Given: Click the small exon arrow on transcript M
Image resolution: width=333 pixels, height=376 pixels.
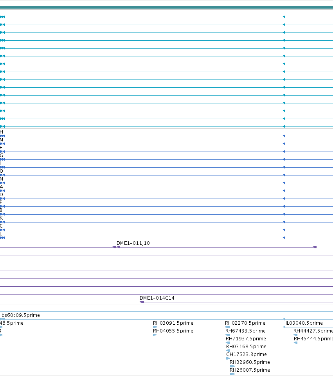Looking at the screenshot, I should coord(284,144).
